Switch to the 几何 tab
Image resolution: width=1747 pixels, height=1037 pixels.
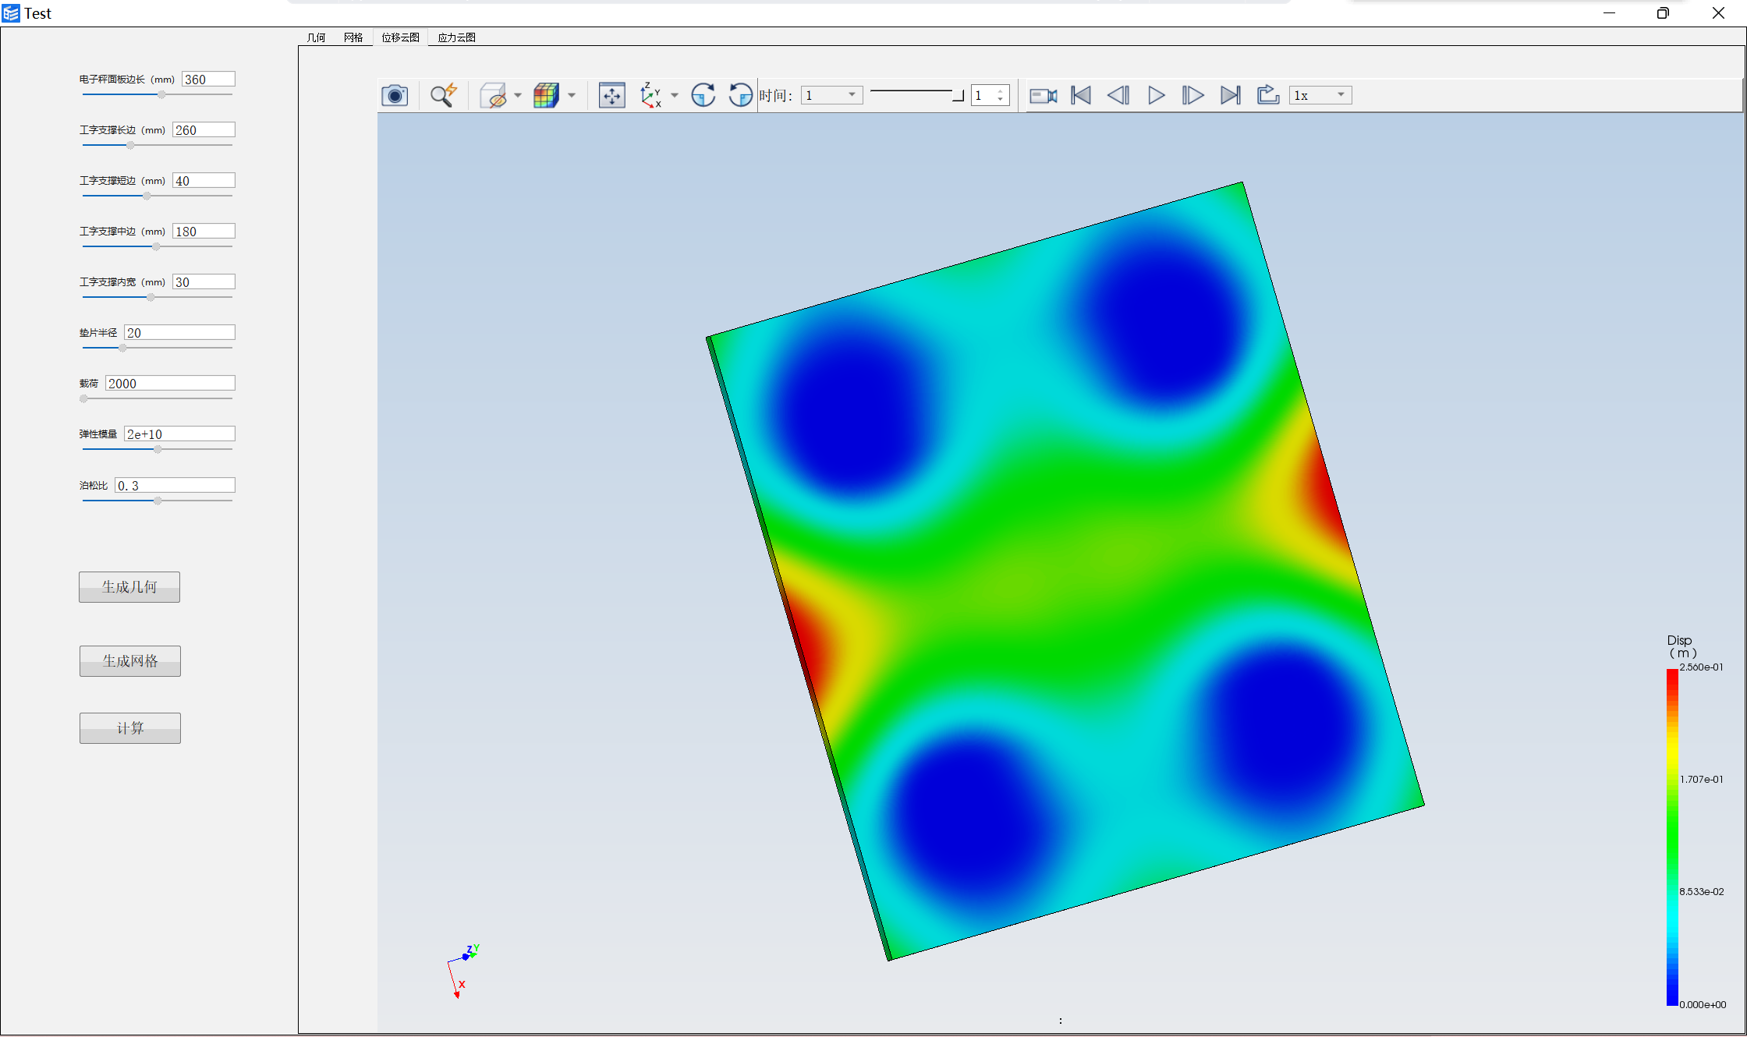tap(316, 37)
